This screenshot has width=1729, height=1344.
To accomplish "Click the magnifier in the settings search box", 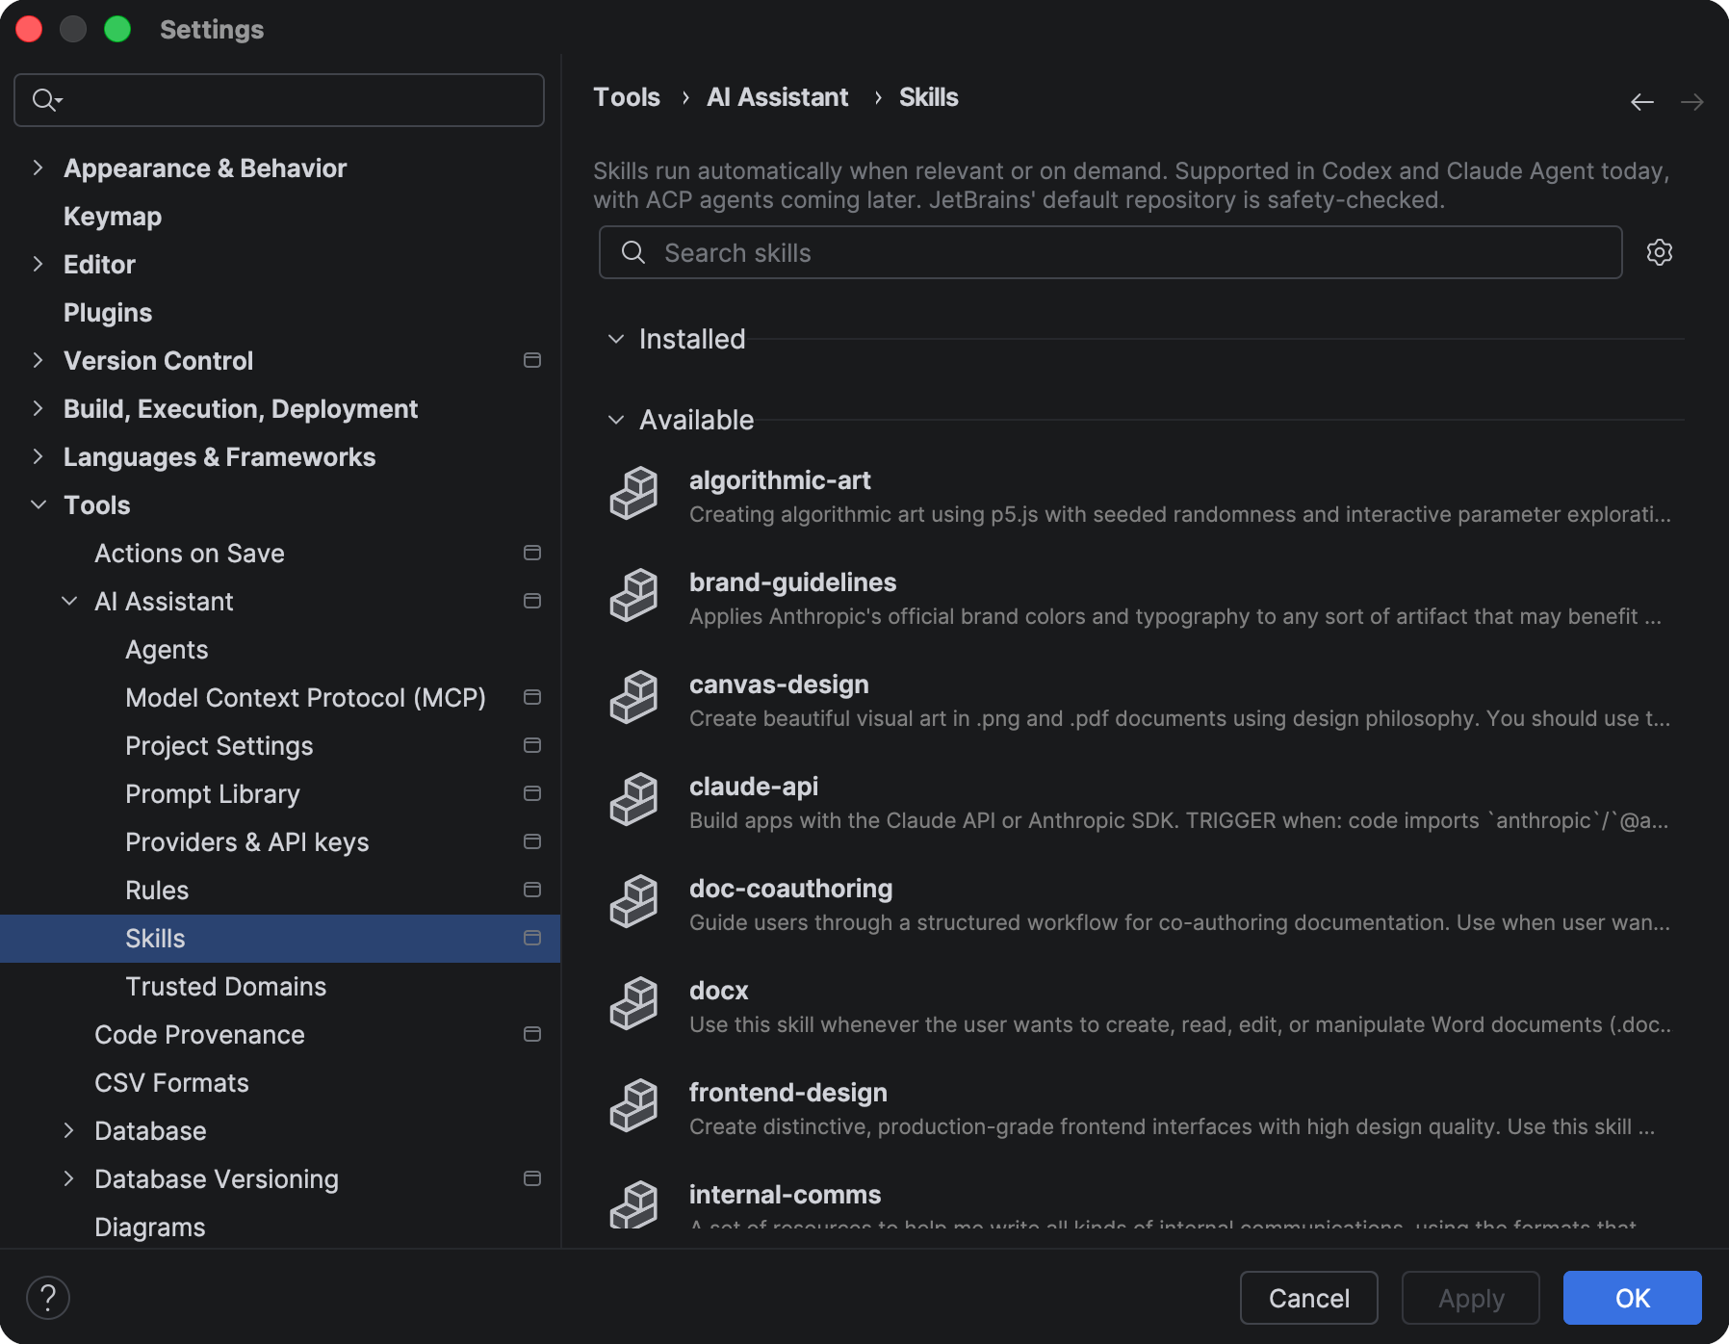I will click(x=46, y=99).
